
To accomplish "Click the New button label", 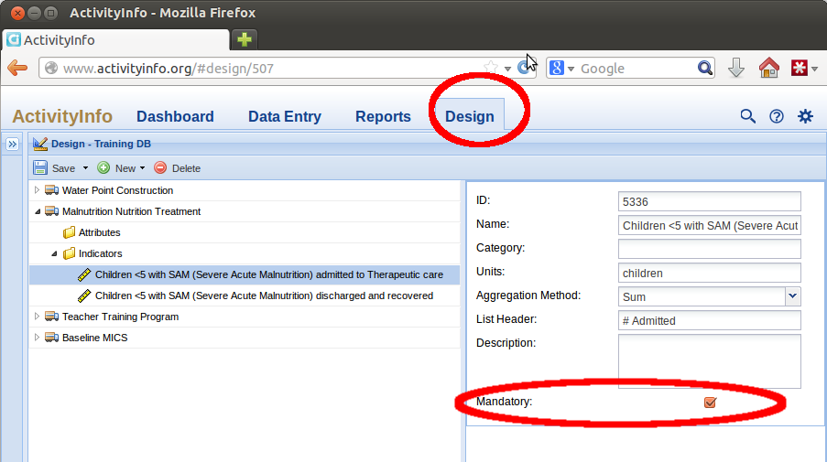I will point(125,168).
